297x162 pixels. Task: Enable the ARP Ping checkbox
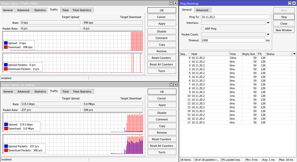(203, 29)
